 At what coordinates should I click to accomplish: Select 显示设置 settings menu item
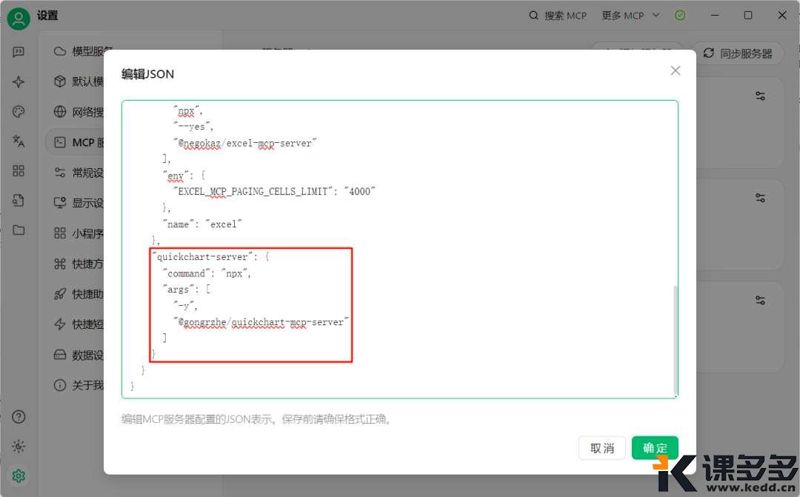(78, 202)
